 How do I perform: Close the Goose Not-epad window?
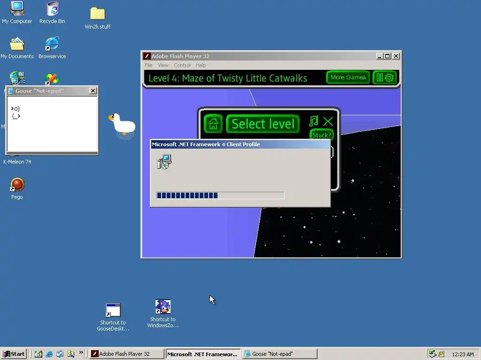[93, 91]
